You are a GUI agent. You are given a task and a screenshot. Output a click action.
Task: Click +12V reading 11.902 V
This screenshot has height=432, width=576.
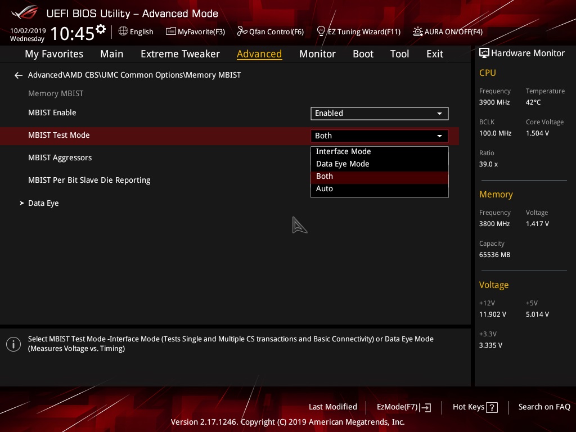[x=493, y=315]
